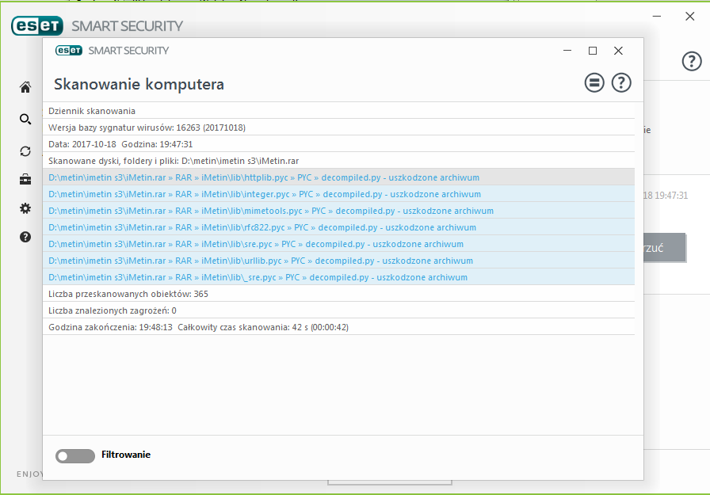Click Liczba przeskanowanych obiektów: 365 row
Viewport: 710px width, 495px height.
pyautogui.click(x=338, y=294)
